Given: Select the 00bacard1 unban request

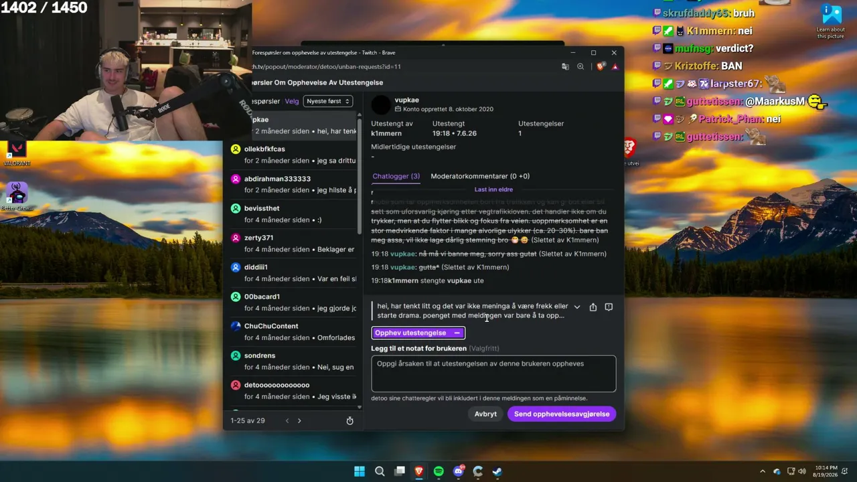Looking at the screenshot, I should coord(294,302).
